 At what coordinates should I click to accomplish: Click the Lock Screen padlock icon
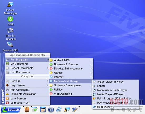click(7, 98)
